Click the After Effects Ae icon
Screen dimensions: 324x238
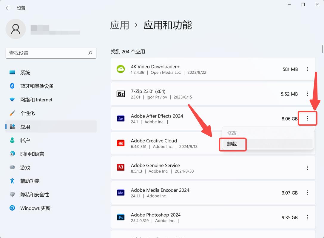pyautogui.click(x=121, y=118)
